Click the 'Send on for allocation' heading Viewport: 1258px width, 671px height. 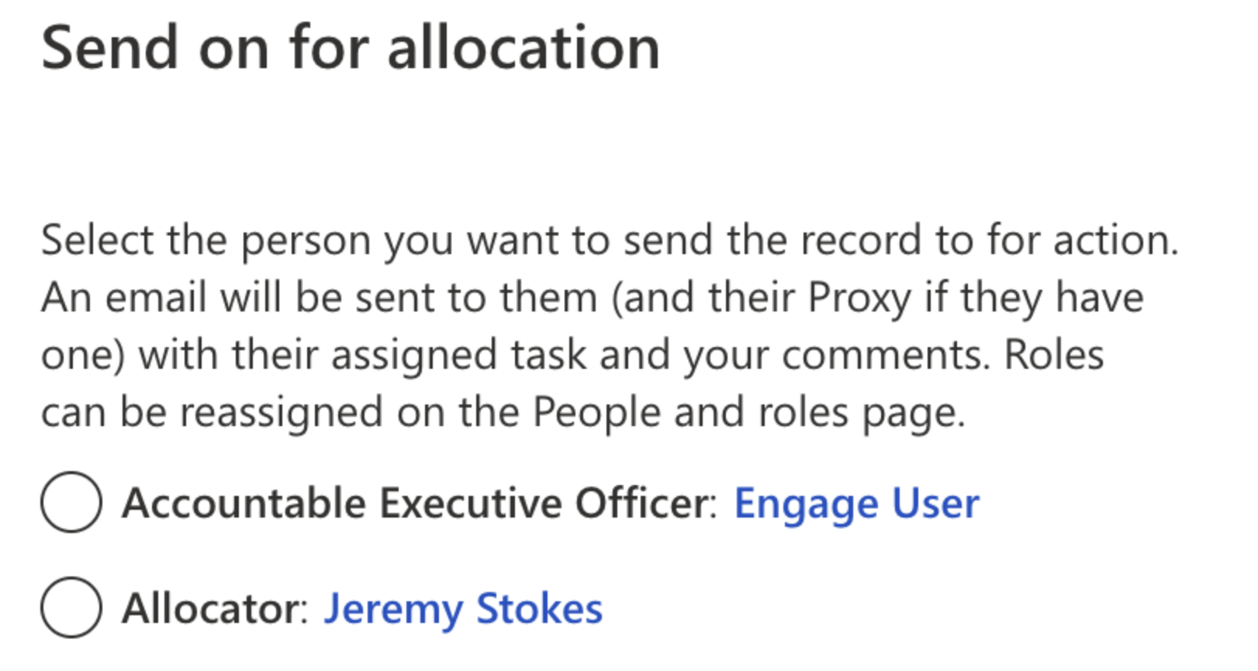click(x=351, y=48)
